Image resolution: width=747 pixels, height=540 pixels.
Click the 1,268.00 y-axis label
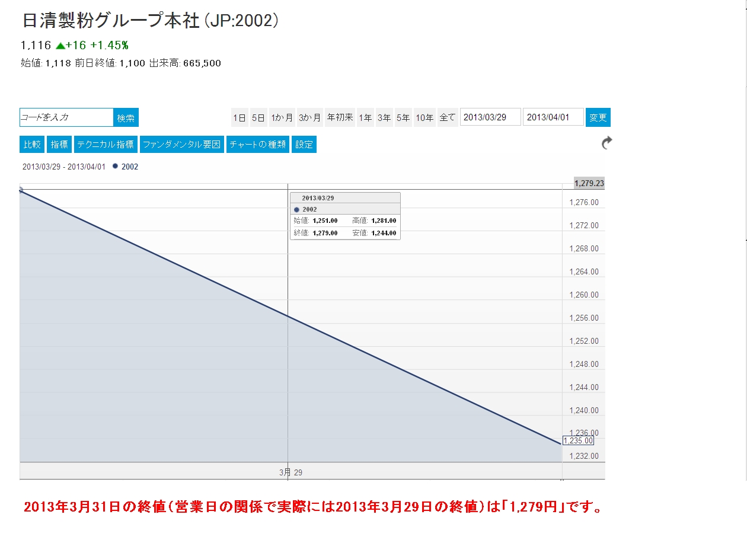[584, 249]
